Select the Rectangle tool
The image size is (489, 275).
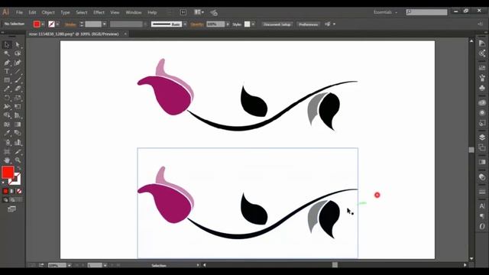(7, 80)
